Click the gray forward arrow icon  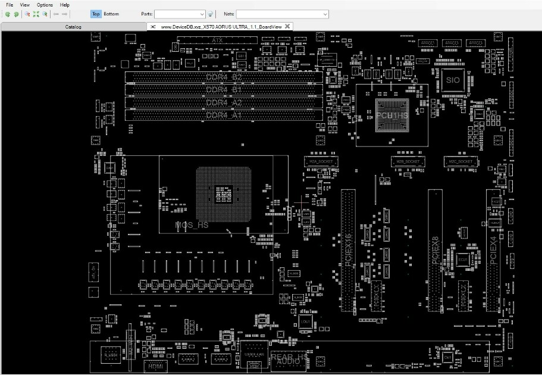[x=65, y=14]
